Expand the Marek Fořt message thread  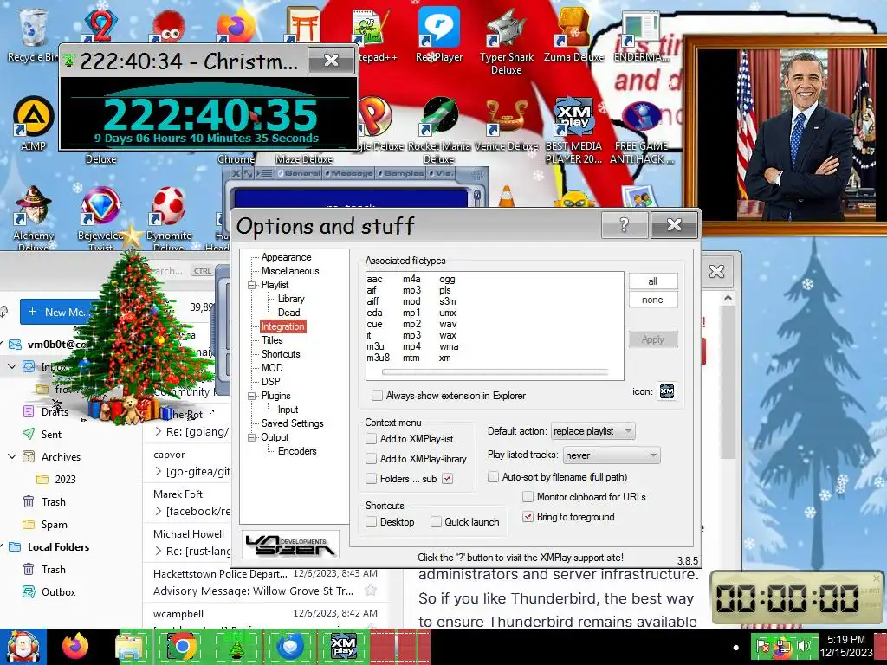click(159, 511)
